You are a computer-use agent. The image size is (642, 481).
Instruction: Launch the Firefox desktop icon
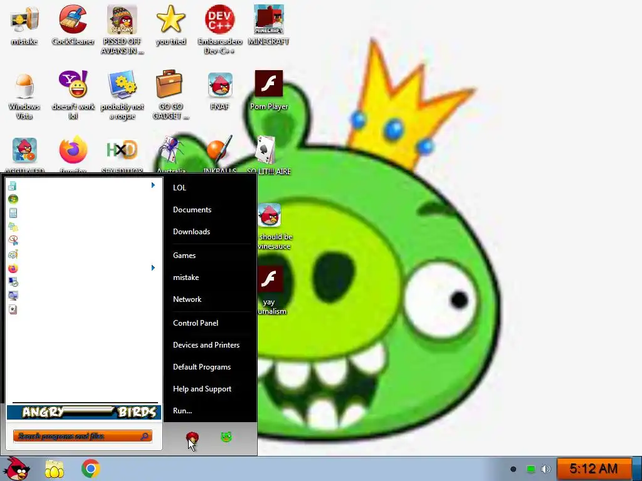pos(73,150)
